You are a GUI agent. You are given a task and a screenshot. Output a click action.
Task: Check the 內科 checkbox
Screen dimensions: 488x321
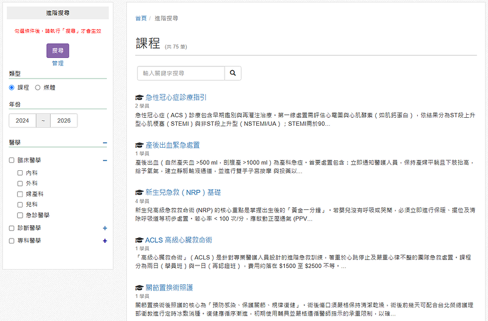[x=20, y=173]
